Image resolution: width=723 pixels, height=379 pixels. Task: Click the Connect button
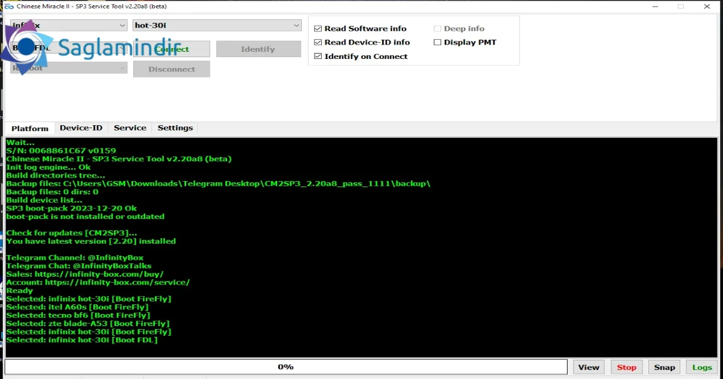pyautogui.click(x=171, y=49)
